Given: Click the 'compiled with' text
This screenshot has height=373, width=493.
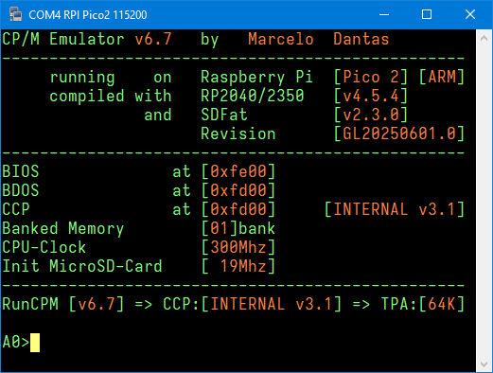Looking at the screenshot, I should coord(111,96).
